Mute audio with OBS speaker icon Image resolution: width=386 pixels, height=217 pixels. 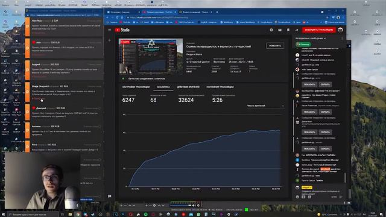pyautogui.click(x=194, y=205)
